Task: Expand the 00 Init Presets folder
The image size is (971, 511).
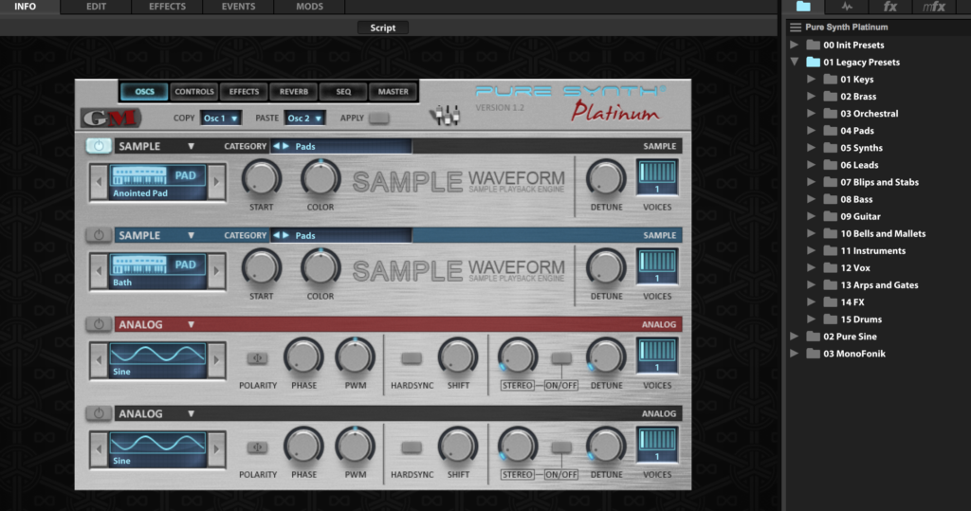Action: tap(794, 45)
